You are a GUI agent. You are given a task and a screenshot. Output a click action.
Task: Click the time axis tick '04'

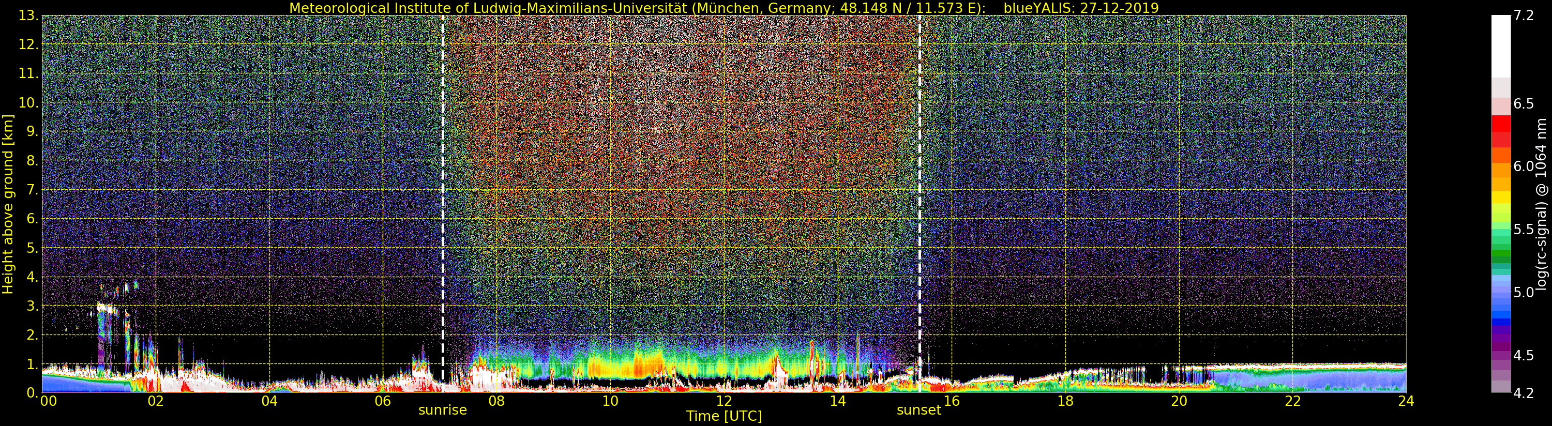click(269, 401)
